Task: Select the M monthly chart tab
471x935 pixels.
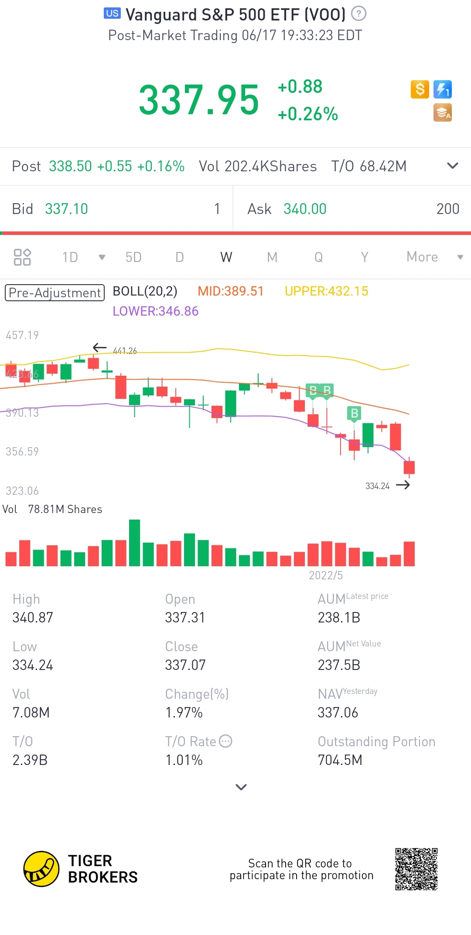Action: click(272, 257)
